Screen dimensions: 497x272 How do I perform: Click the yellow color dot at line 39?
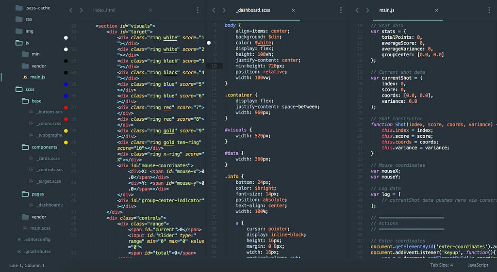coord(66,131)
